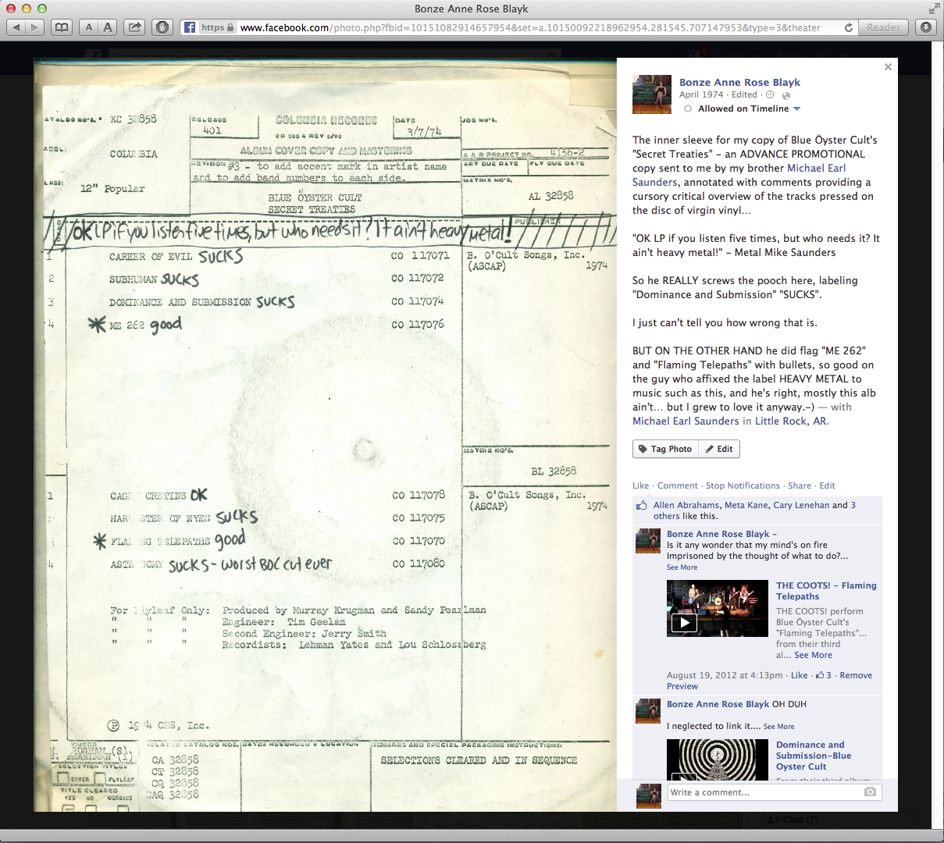The height and width of the screenshot is (843, 944).
Task: Close the photo theater with the X
Action: click(888, 67)
